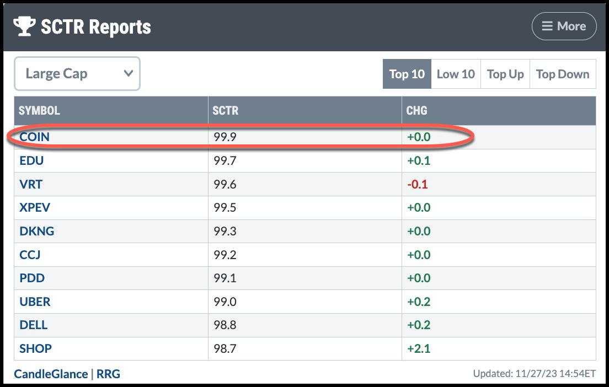Open the SHOP symbol link

click(x=35, y=348)
